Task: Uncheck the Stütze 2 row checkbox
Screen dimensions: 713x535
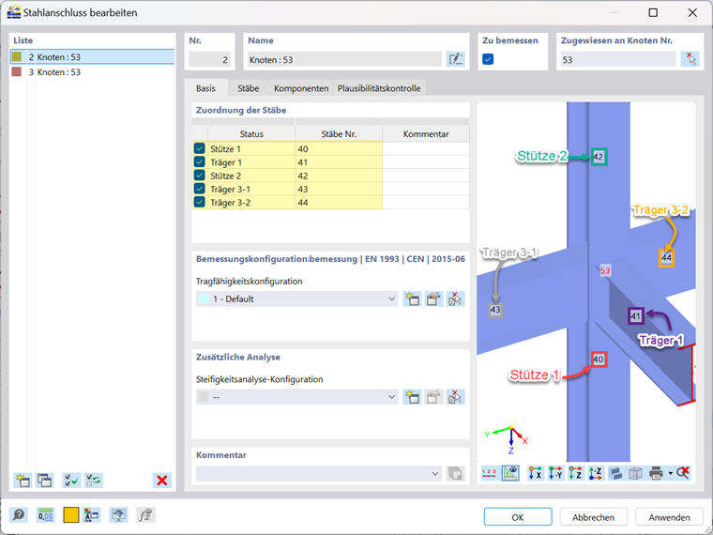Action: [199, 176]
